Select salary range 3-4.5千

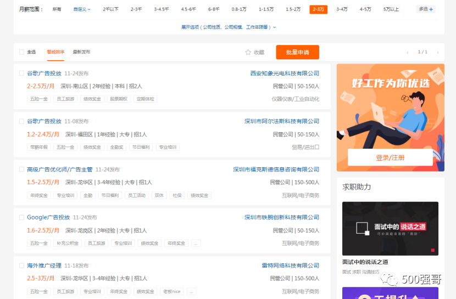[x=162, y=9]
